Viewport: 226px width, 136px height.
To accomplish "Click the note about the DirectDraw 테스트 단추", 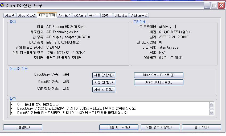I will (x=77, y=108).
